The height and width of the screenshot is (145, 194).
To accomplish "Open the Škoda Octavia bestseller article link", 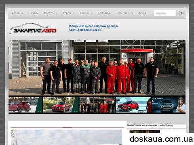I will click(x=150, y=125).
